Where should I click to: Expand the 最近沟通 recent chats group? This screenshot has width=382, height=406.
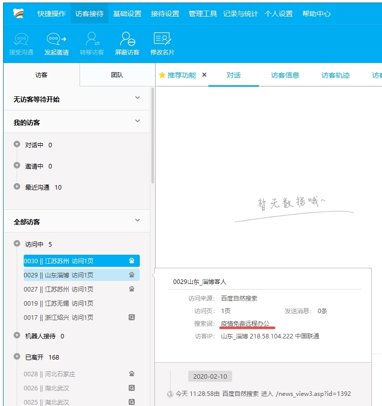[17, 187]
